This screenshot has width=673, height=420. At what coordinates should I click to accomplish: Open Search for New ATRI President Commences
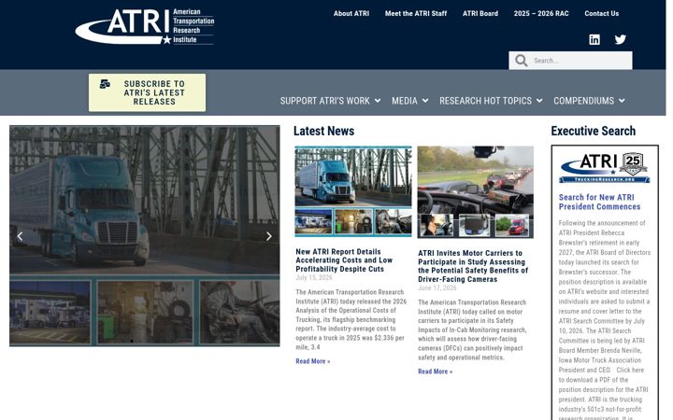pos(599,202)
